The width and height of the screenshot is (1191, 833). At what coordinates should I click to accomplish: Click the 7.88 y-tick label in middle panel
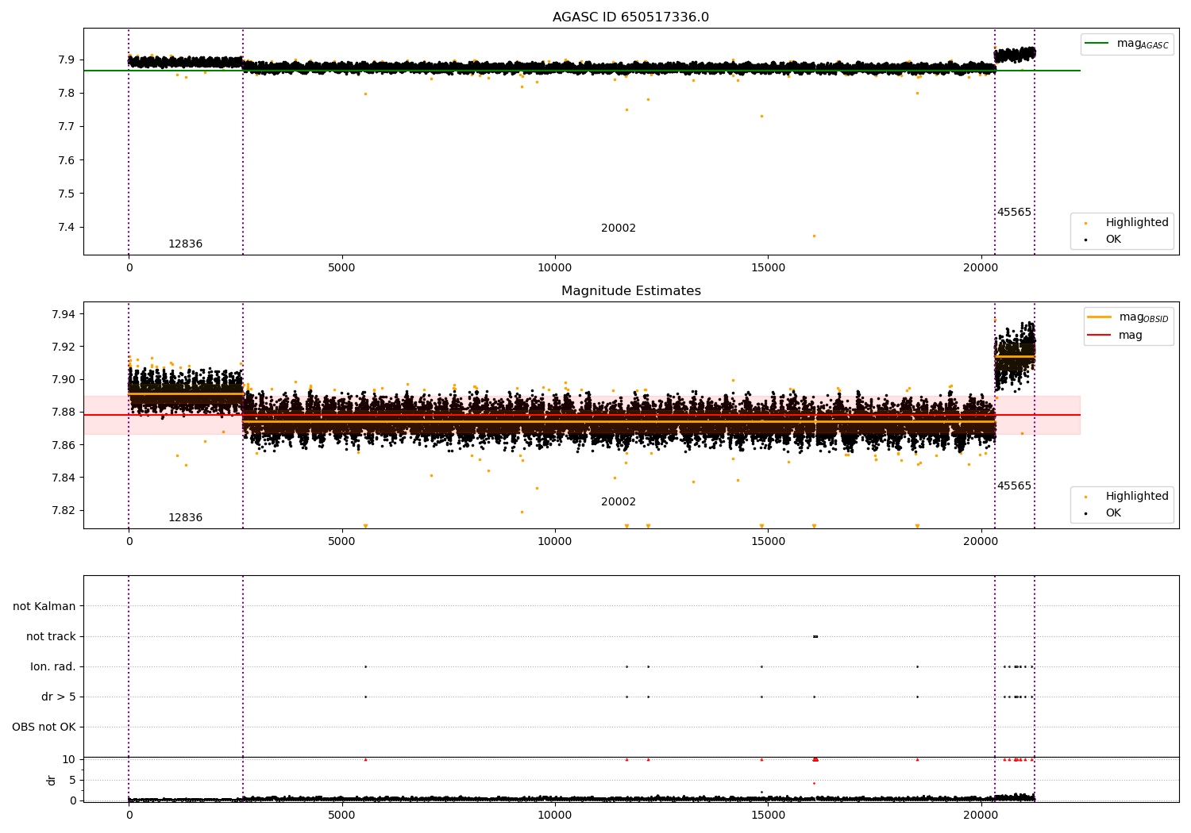64,412
